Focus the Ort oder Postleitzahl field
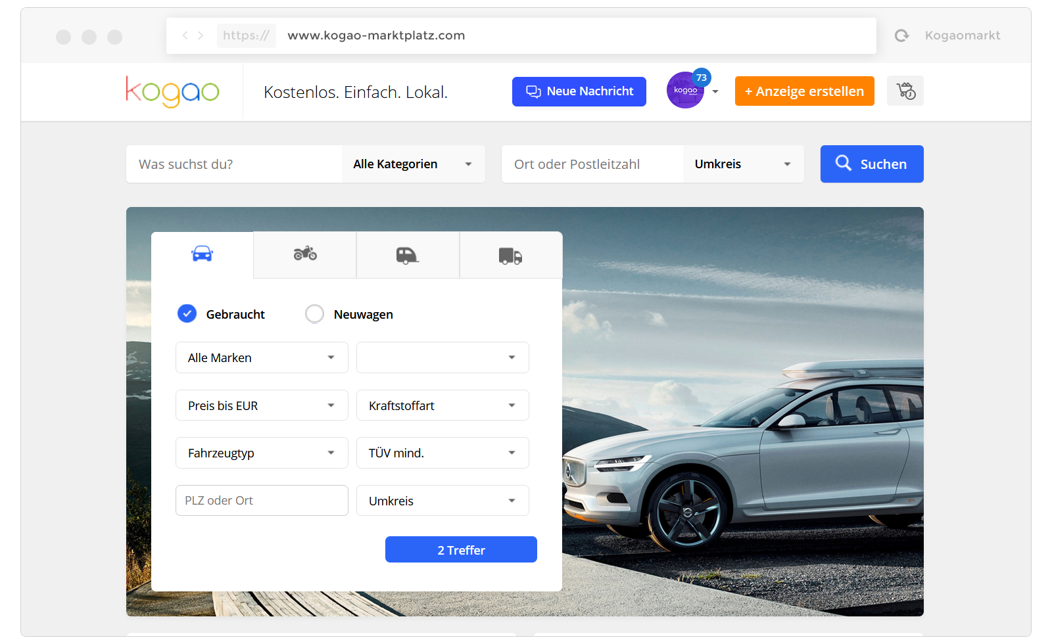The width and height of the screenshot is (1052, 644). pos(592,164)
